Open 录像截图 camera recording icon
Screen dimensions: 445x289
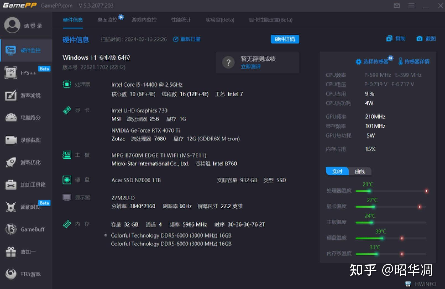(x=11, y=140)
